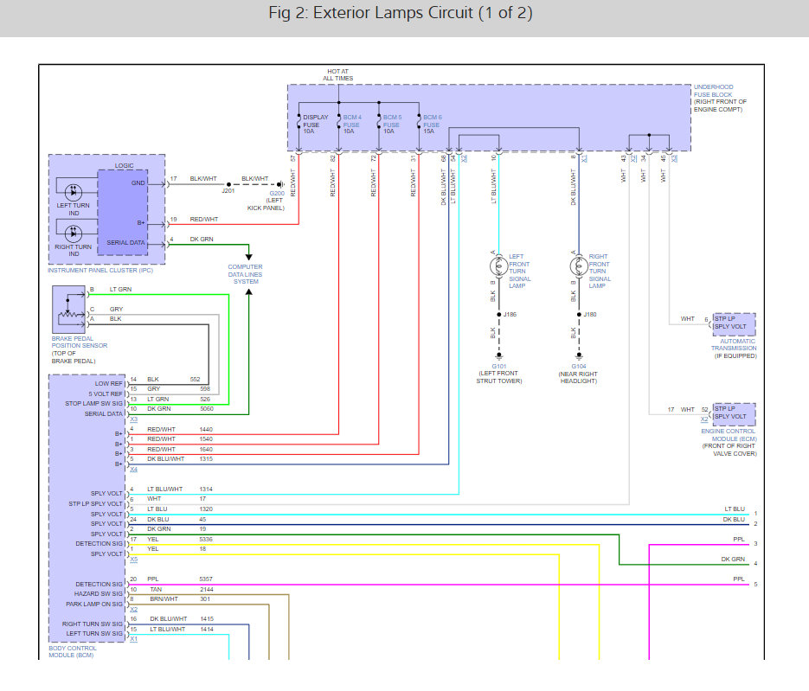
Task: Click the 'RIGHT TURN SW SIG' label
Action: tap(93, 624)
